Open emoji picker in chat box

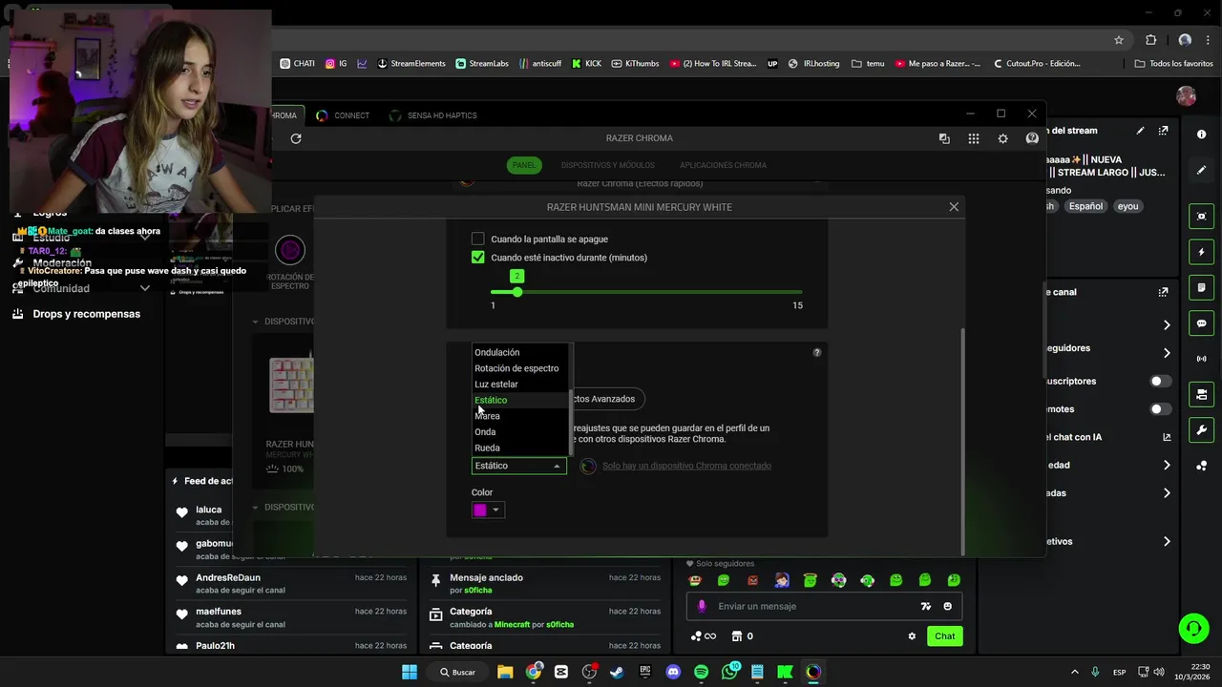tap(947, 606)
